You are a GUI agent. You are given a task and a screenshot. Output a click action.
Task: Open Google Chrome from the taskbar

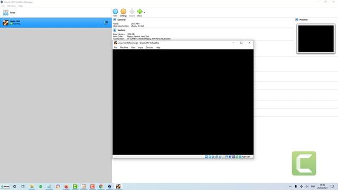pos(101,186)
